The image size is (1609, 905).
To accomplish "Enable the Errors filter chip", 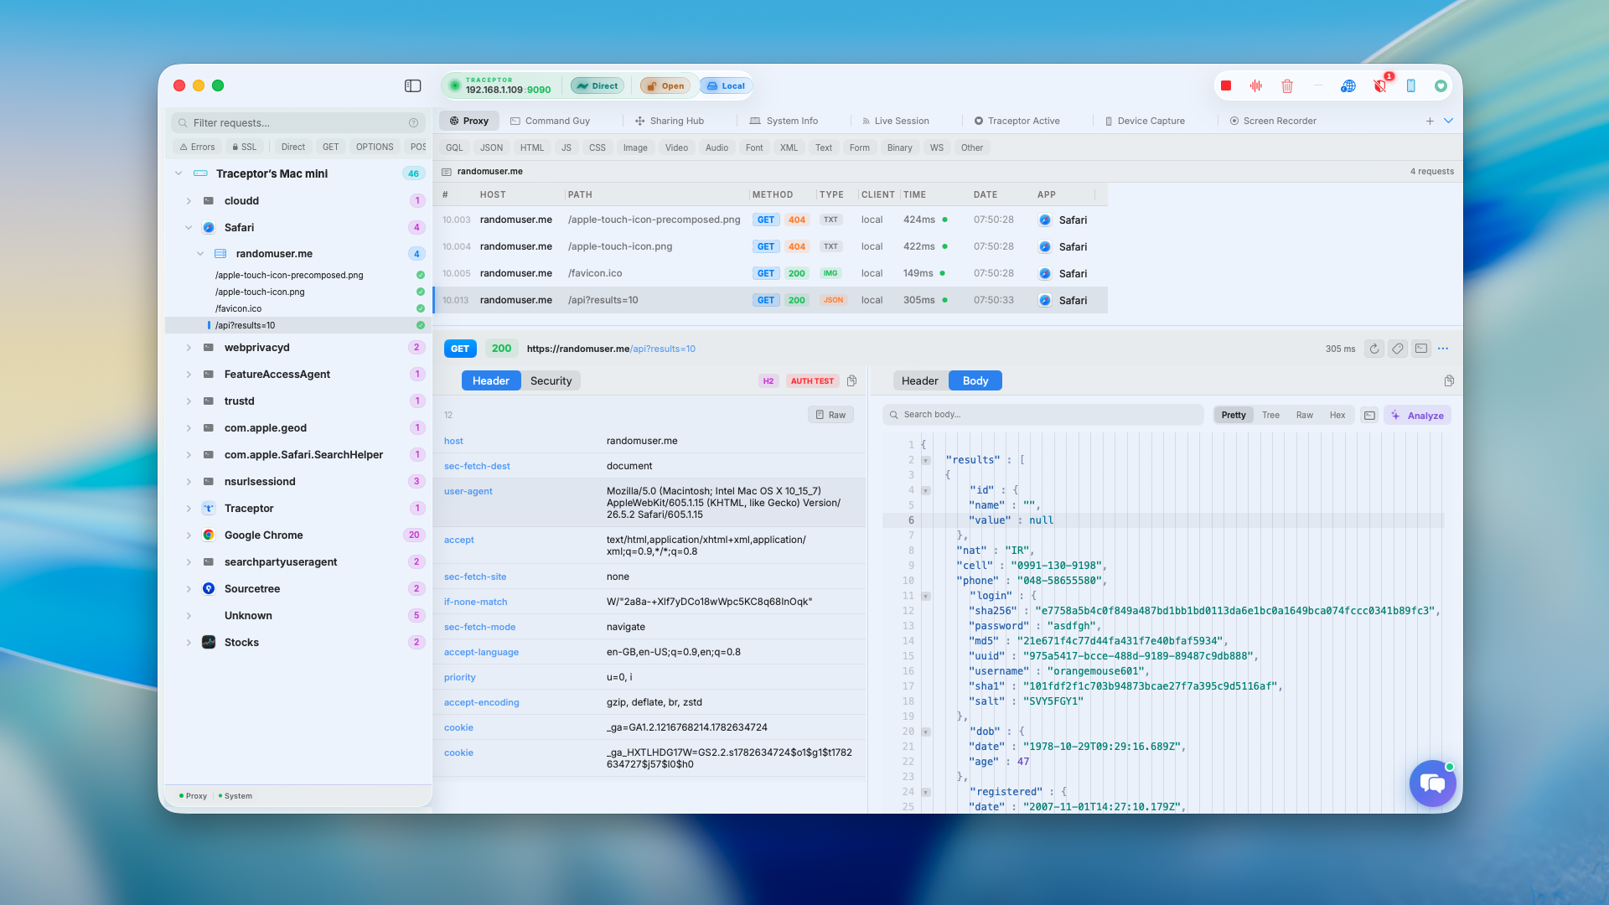I will tap(198, 147).
